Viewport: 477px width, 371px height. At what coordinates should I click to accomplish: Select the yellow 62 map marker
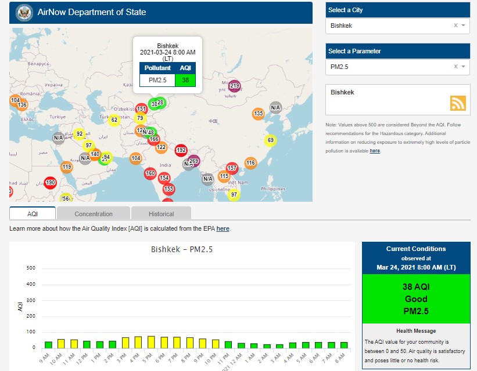[114, 120]
